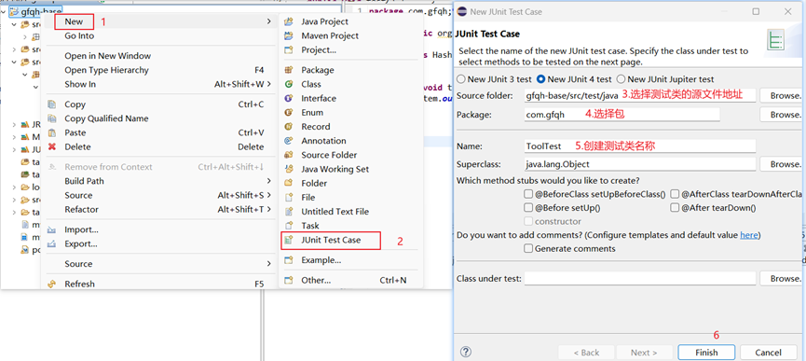Screen dimensions: 806x361
Task: Click the Project... wizard icon
Action: pos(289,49)
